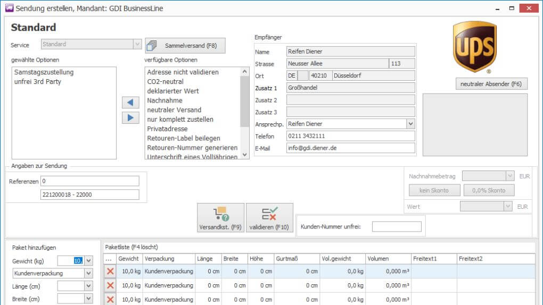Click scroll-up arrow of available options list
This screenshot has width=543, height=305.
(245, 72)
